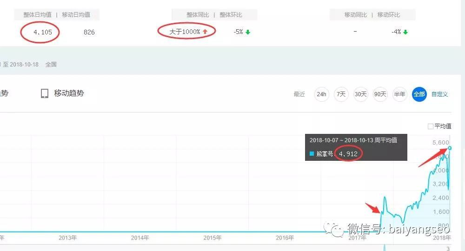Click the chart data point at the line's end
Image resolution: width=465 pixels, height=251 pixels.
(x=450, y=148)
